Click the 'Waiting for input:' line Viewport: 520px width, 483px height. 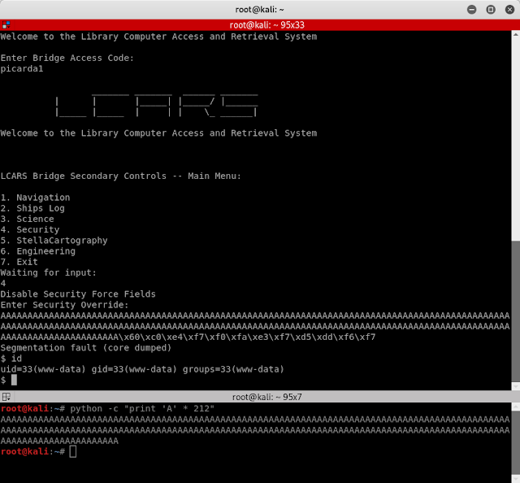pos(49,272)
